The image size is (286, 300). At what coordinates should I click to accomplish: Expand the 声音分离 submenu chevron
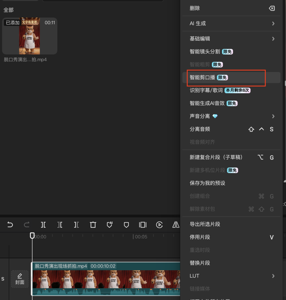[x=273, y=116]
